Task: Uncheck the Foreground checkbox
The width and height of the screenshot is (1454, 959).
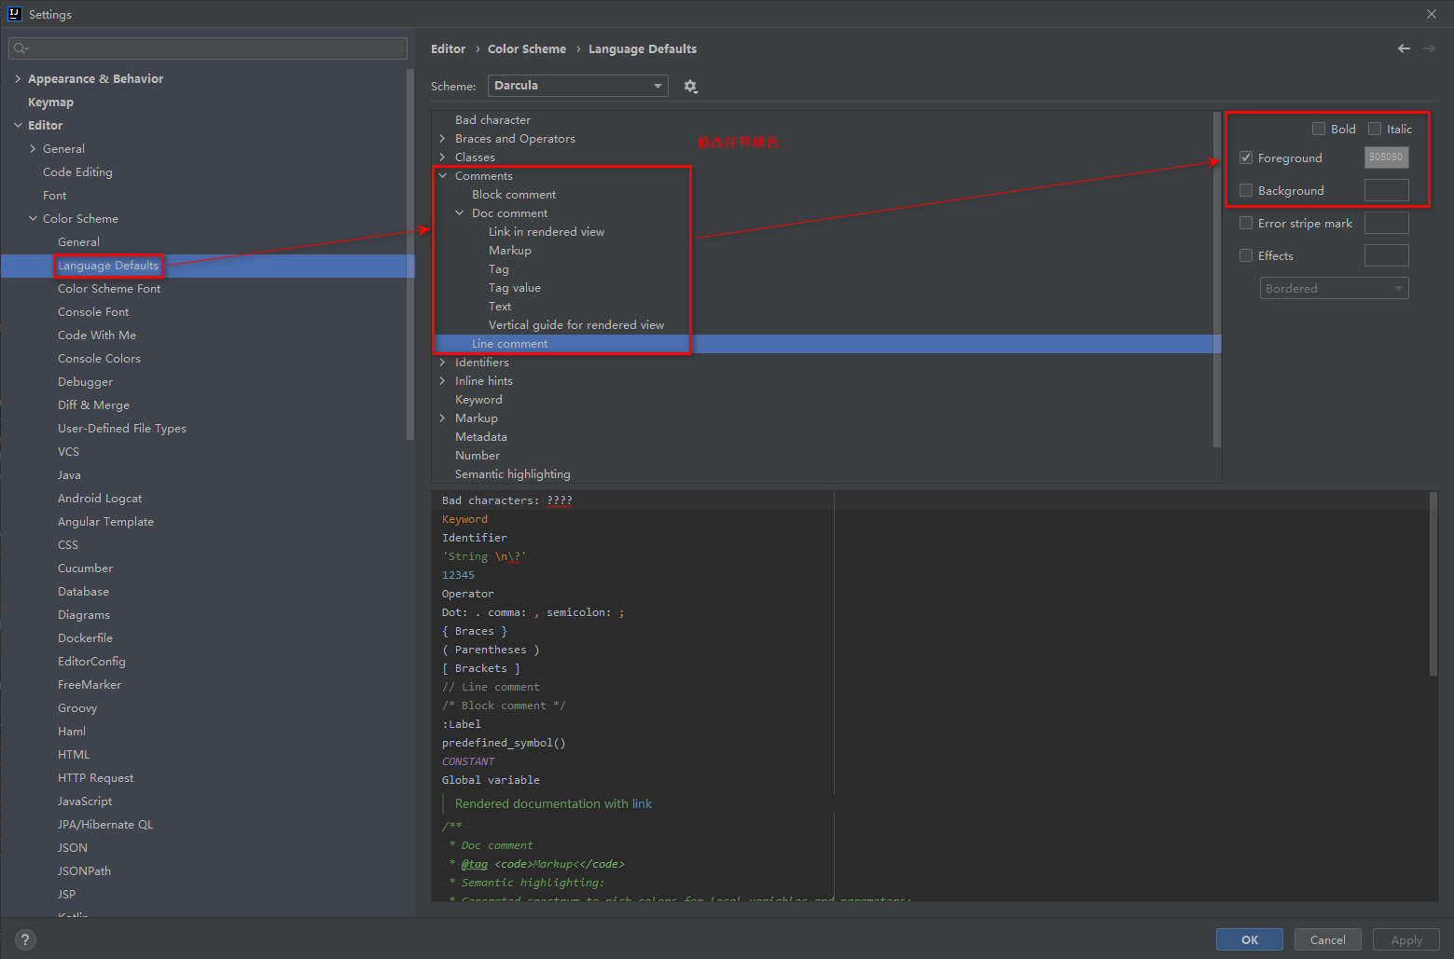Action: tap(1246, 158)
